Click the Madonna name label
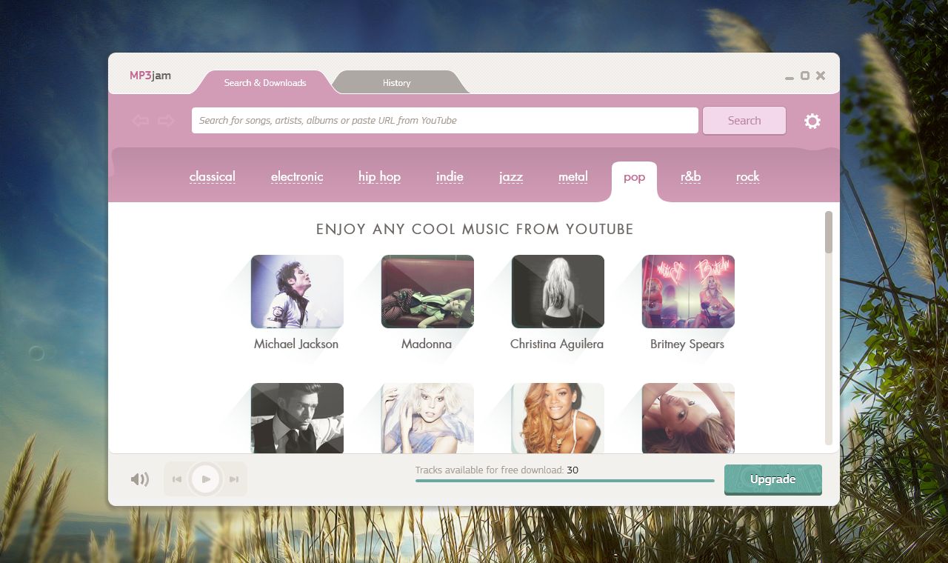Screen dimensions: 948x563 coord(427,344)
